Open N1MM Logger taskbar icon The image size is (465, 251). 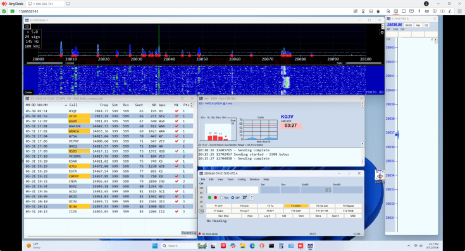tap(310, 246)
